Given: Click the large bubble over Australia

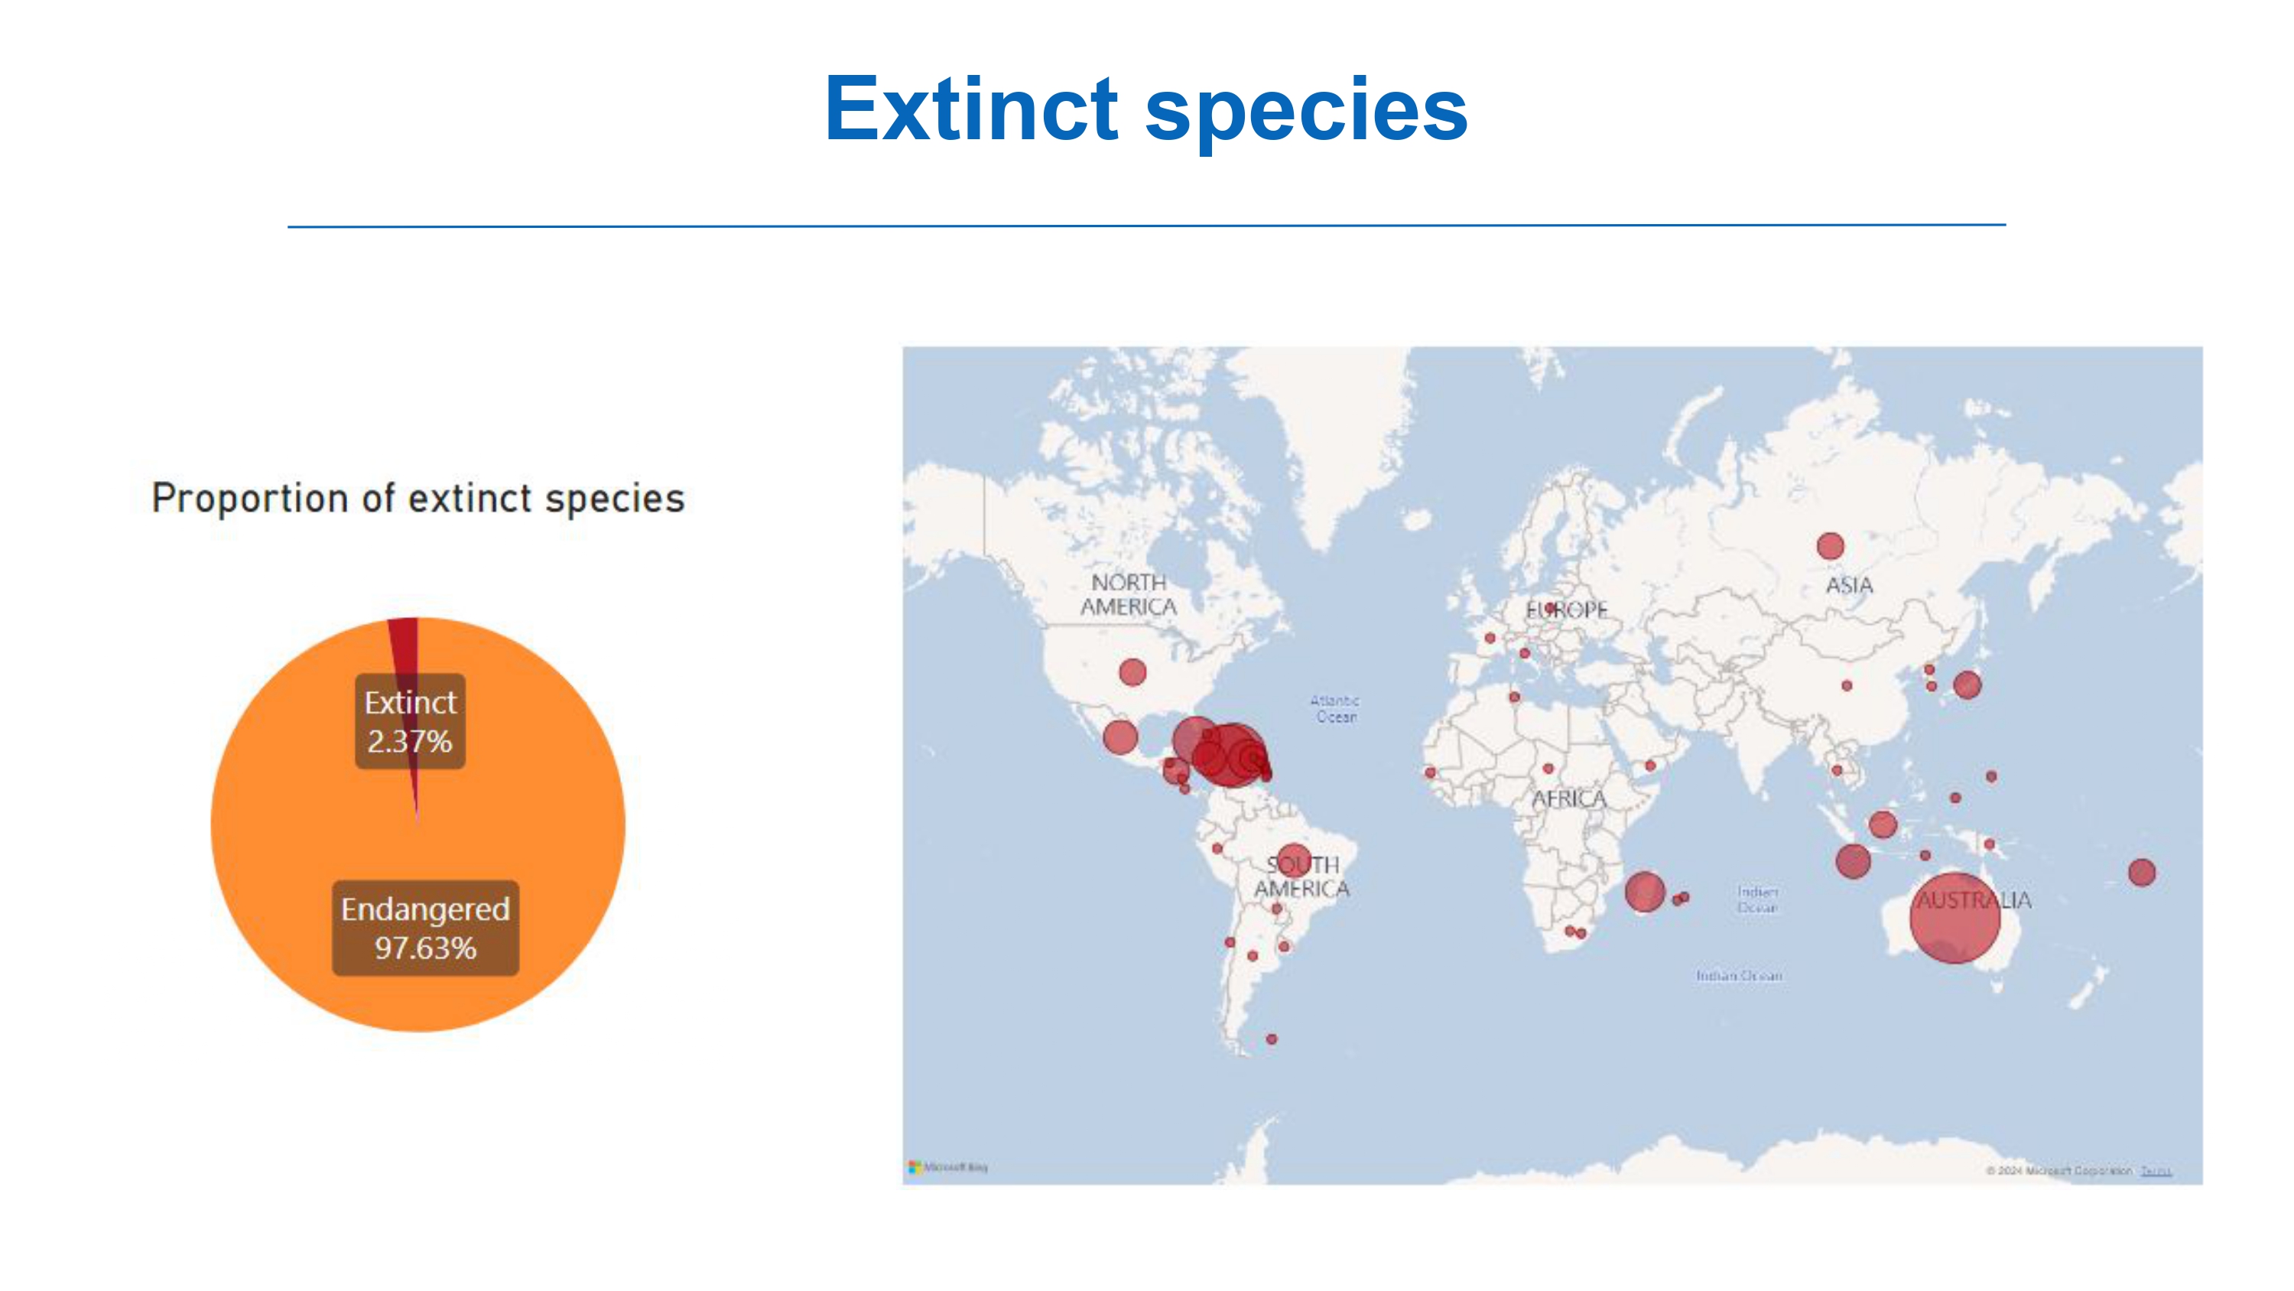Looking at the screenshot, I should pos(1954,918).
